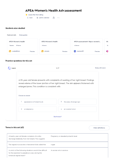The width and height of the screenshot is (115, 163).
Task: Choose answer 'a malignancy'
Action: (x=38, y=109)
